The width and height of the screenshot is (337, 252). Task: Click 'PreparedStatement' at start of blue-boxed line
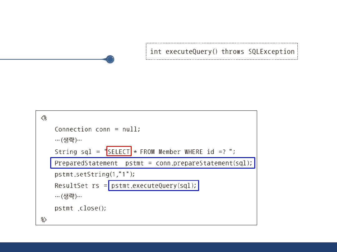point(86,163)
